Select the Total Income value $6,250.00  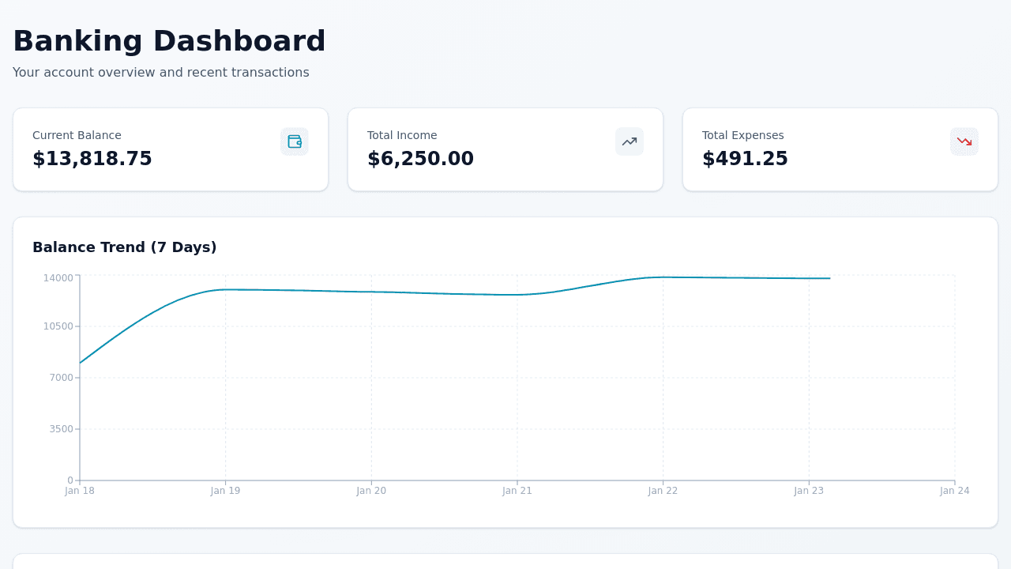(420, 158)
